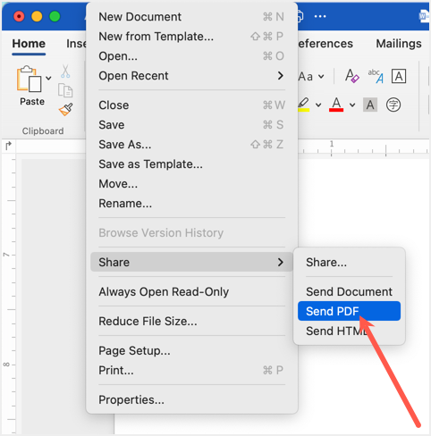Screen dimensions: 431x436
Task: Click Share... in the submenu
Action: coord(349,263)
